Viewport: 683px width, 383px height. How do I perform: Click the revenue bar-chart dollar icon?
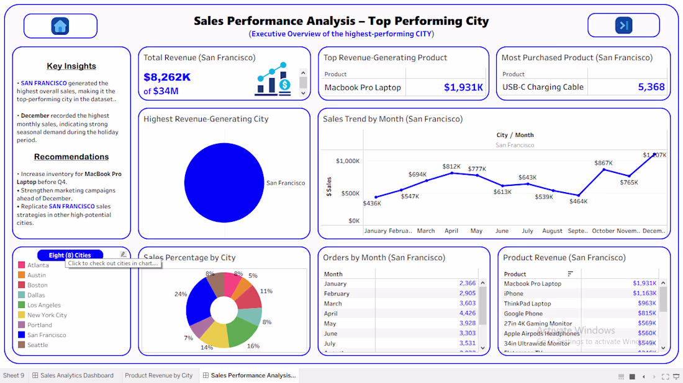click(x=273, y=79)
